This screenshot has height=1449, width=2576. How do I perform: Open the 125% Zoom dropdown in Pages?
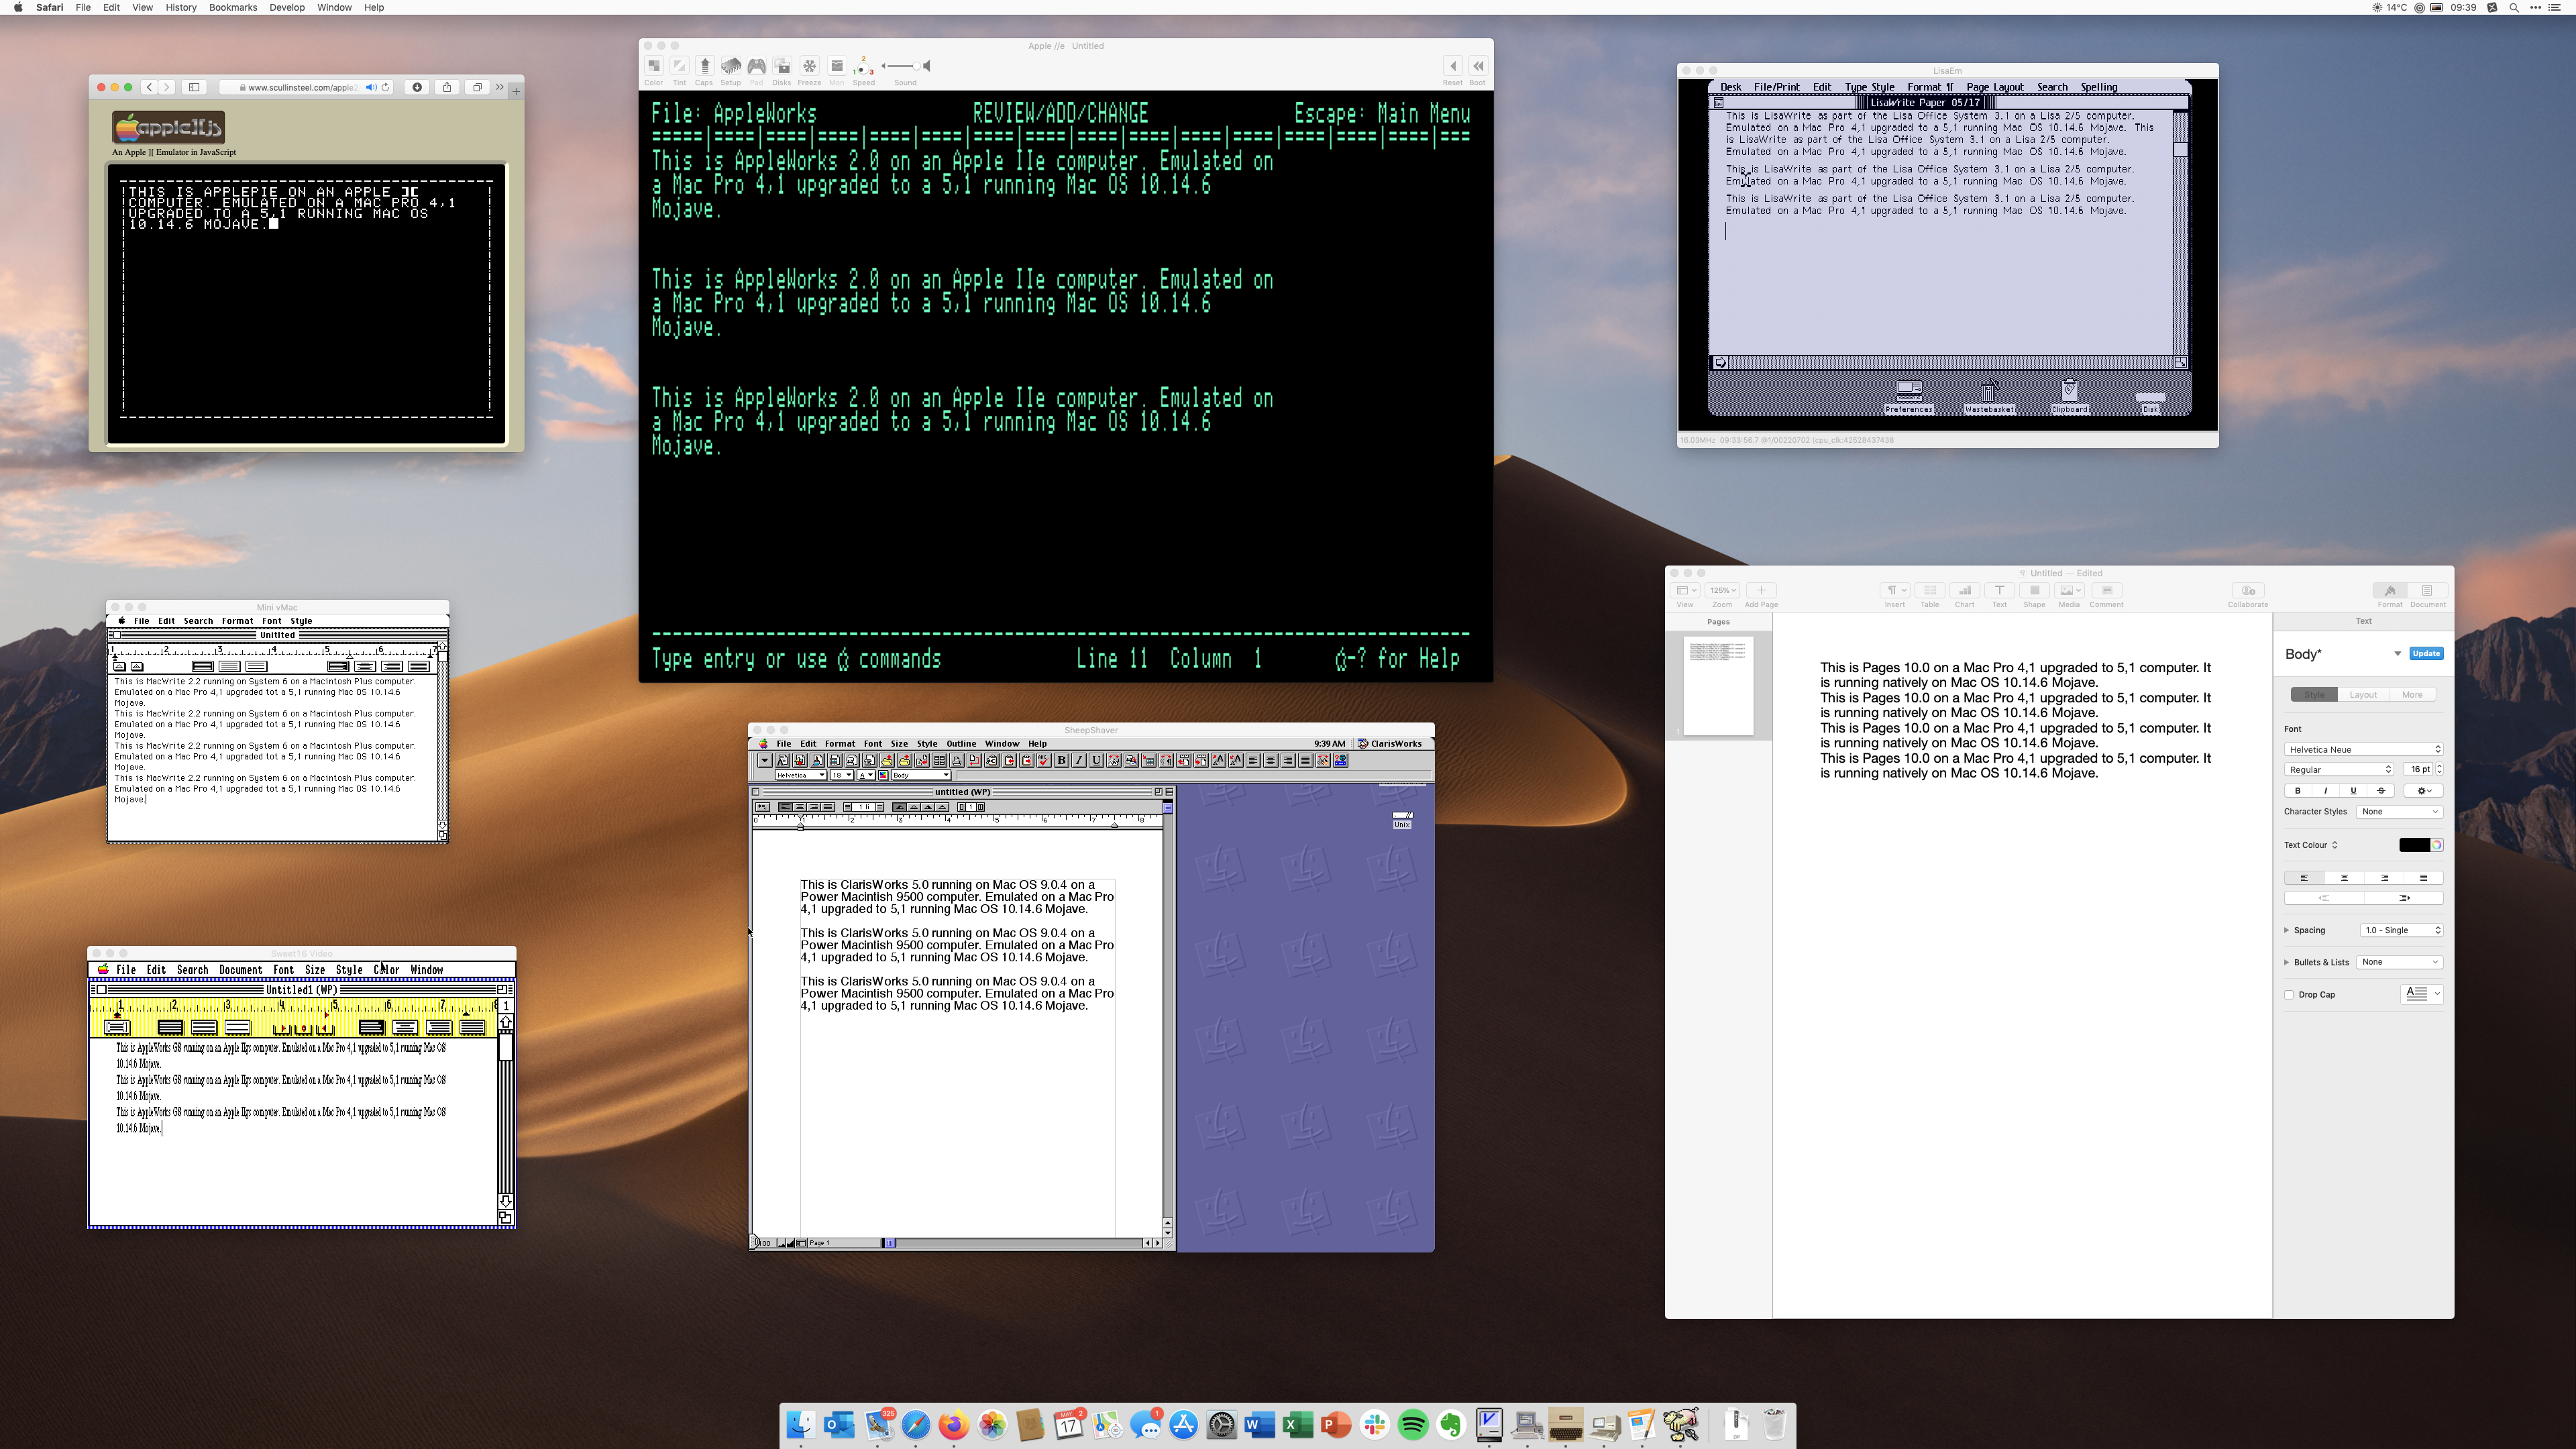point(1722,590)
